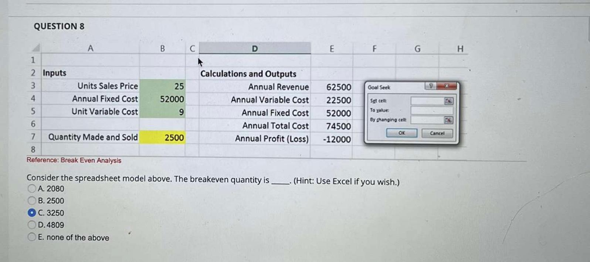The height and width of the screenshot is (262, 590).
Task: Close the Goal Seek dialog
Action: click(x=447, y=86)
